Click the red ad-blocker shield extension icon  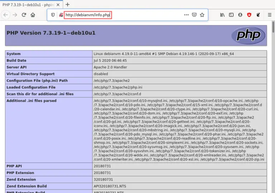click(250, 15)
